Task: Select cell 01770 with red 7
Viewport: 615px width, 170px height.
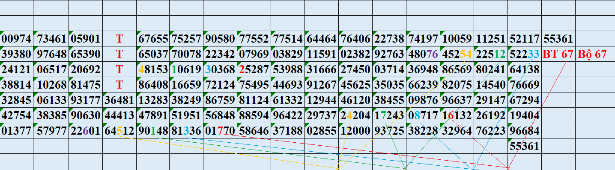Action: (220, 131)
